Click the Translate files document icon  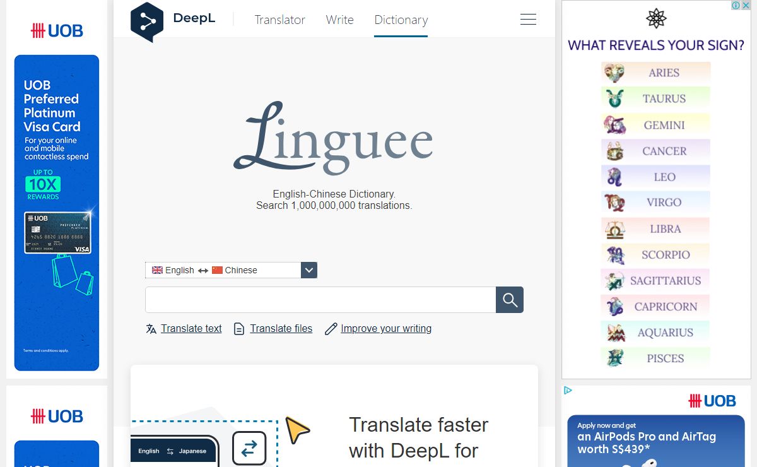(239, 329)
